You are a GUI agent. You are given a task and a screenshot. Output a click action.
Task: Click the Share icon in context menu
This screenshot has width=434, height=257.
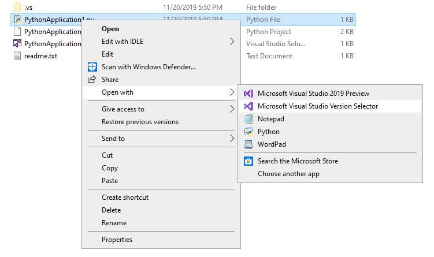point(91,80)
